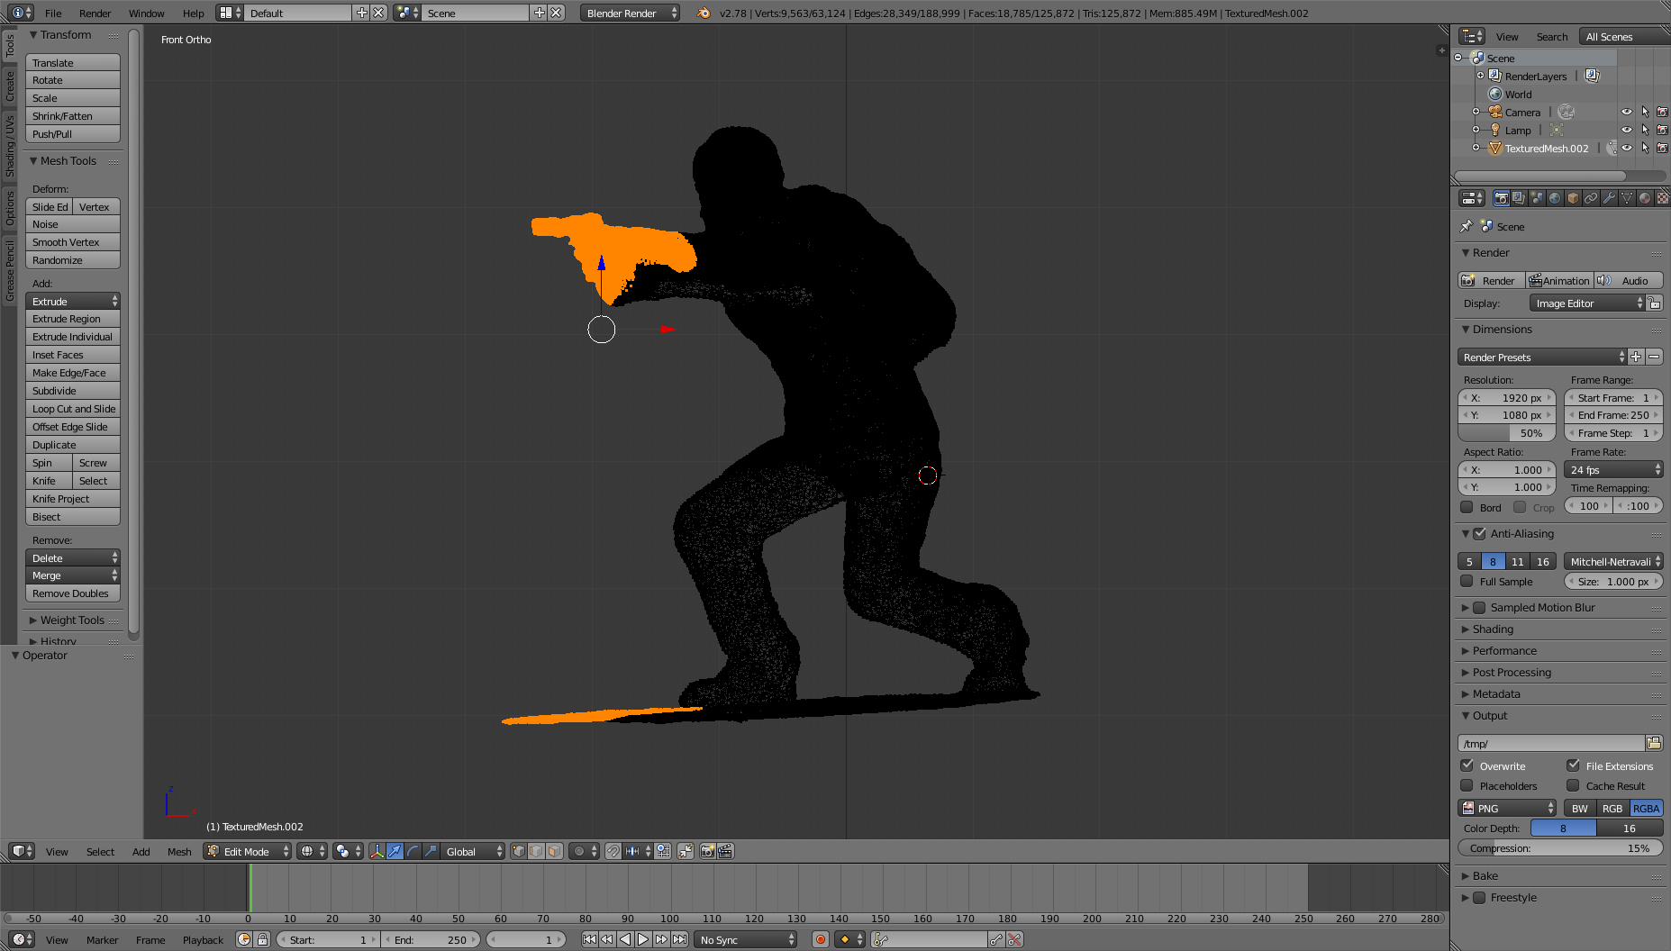
Task: Open the Render properties tab (camera icon)
Action: 1501,198
